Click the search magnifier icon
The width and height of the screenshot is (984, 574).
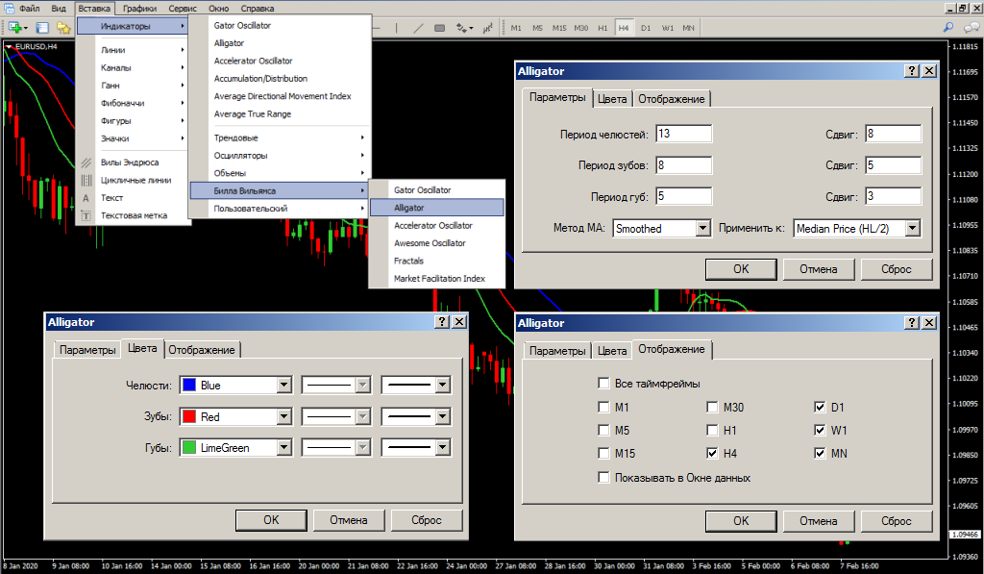click(948, 28)
